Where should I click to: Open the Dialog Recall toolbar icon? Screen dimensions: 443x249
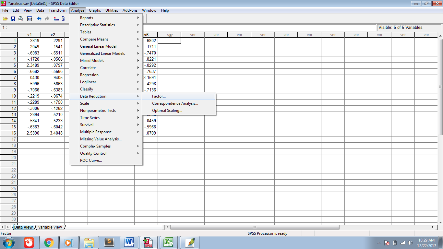[30, 19]
